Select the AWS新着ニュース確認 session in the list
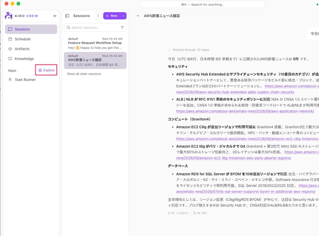The image size is (319, 236). point(95,60)
